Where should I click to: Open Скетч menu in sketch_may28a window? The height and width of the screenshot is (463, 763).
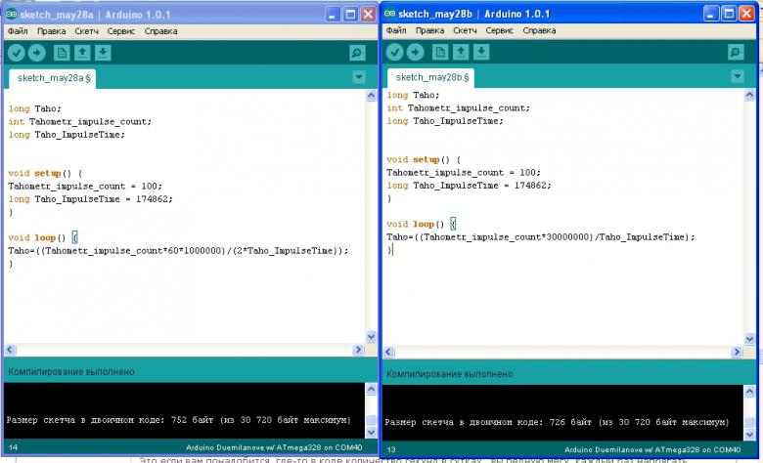87,31
